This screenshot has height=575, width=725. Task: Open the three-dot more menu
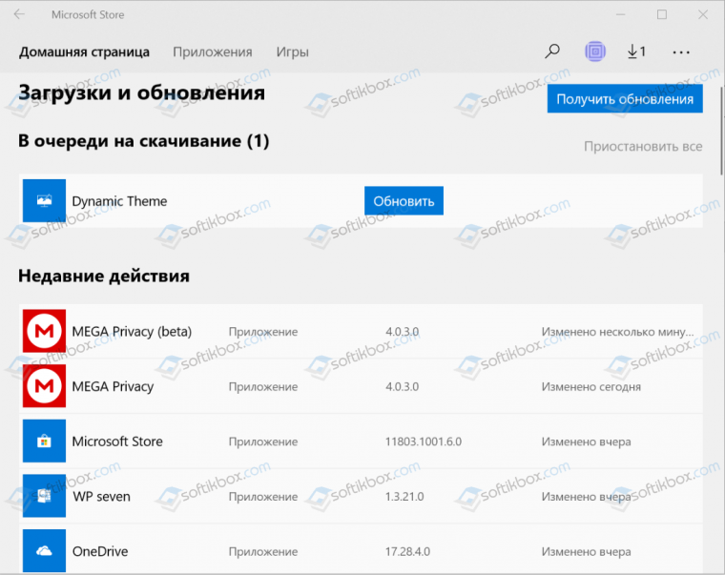coord(681,52)
